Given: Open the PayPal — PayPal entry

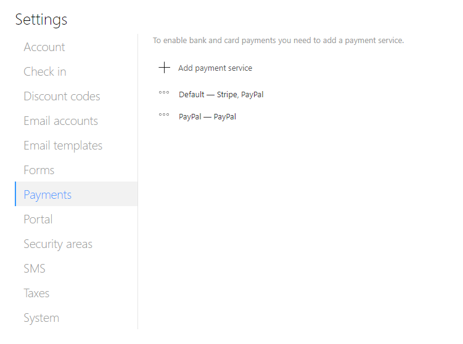Looking at the screenshot, I should [207, 117].
